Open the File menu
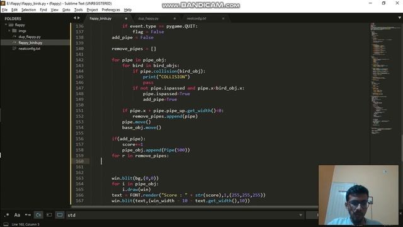The image size is (403, 227). tap(4, 10)
